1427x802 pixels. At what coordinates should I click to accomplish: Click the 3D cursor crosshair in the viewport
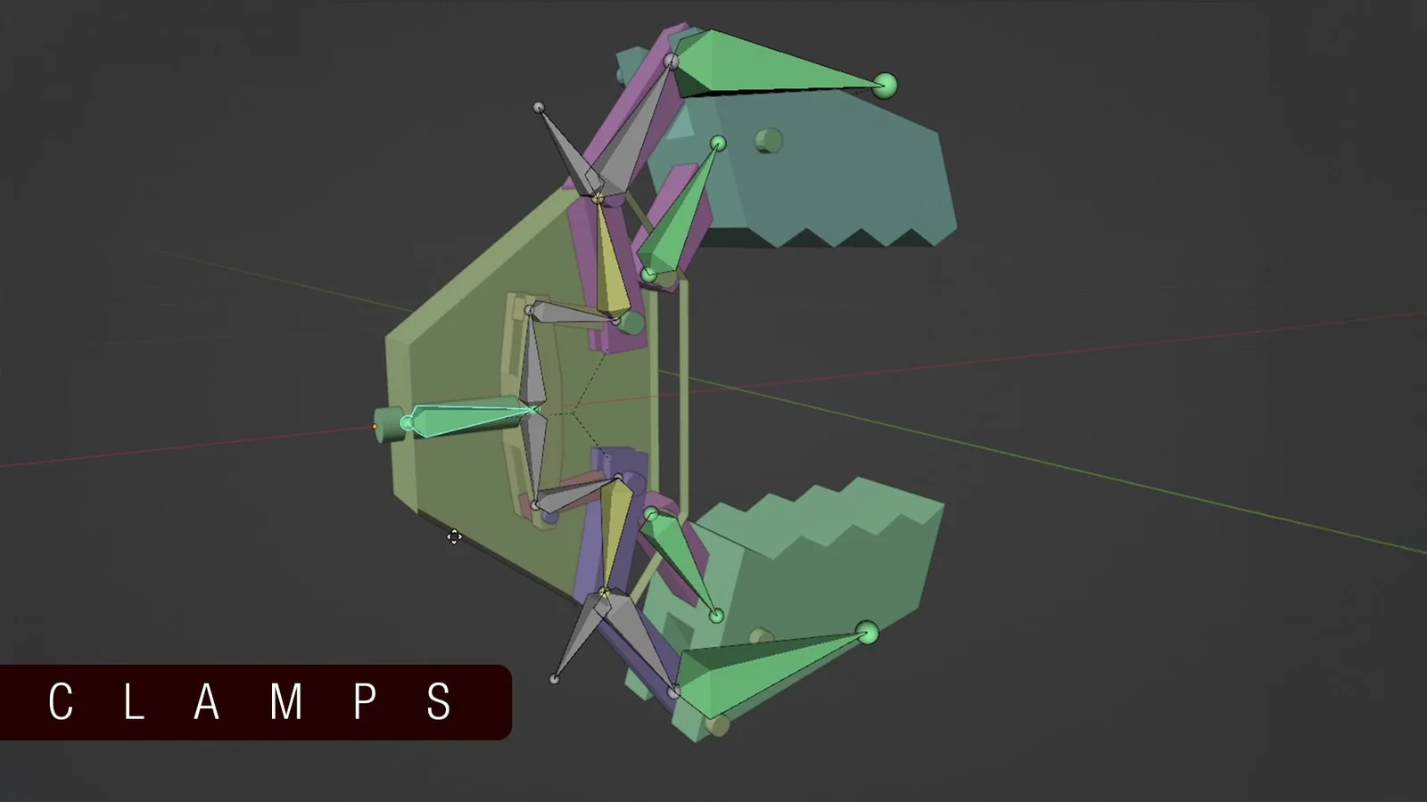pos(455,537)
